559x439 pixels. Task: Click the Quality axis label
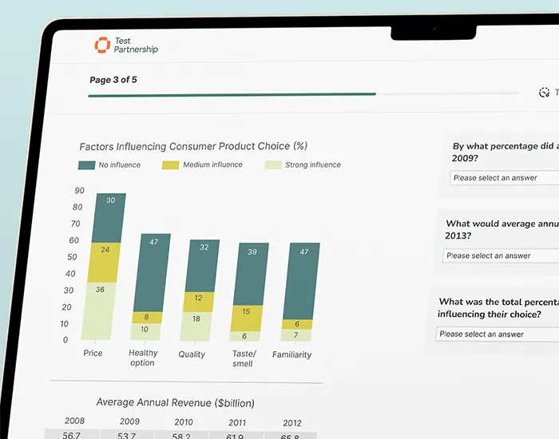click(x=192, y=354)
